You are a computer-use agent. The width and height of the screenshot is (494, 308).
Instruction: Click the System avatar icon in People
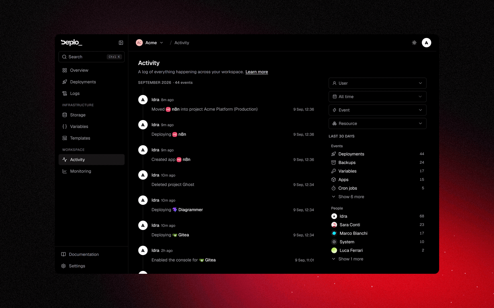(334, 242)
